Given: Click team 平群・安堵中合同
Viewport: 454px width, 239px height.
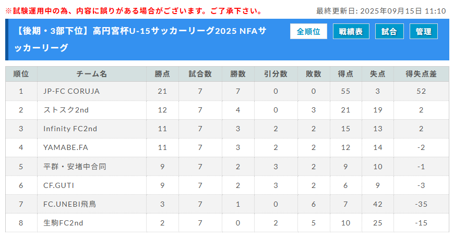Looking at the screenshot, I should point(75,167).
